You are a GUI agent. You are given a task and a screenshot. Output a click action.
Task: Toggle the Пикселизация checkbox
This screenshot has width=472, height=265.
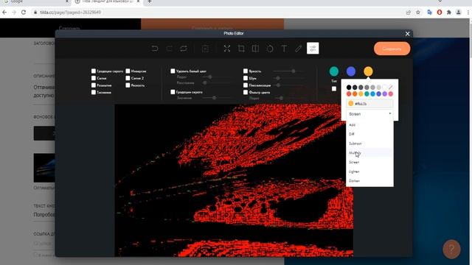[x=246, y=85]
